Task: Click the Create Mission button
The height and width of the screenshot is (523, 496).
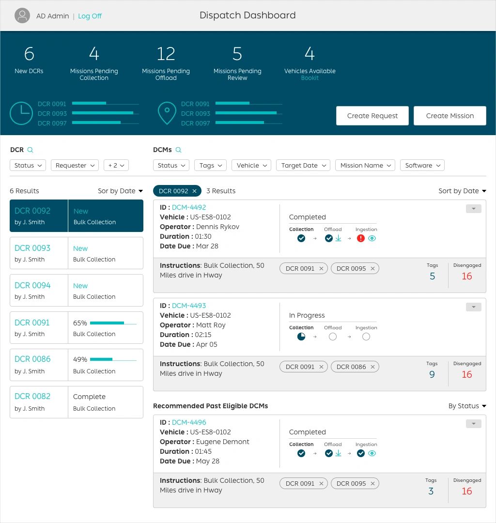Action: point(449,116)
